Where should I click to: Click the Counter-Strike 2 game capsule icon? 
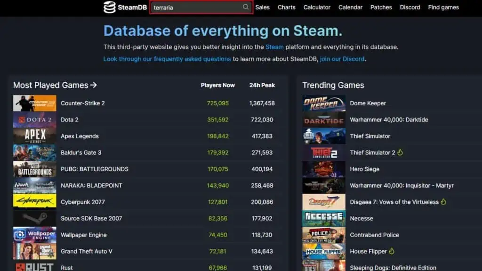pos(34,103)
